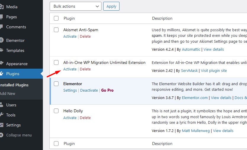Delete All-in-One WP Migration Unlimited Extension
The image size is (247, 150).
click(85, 69)
